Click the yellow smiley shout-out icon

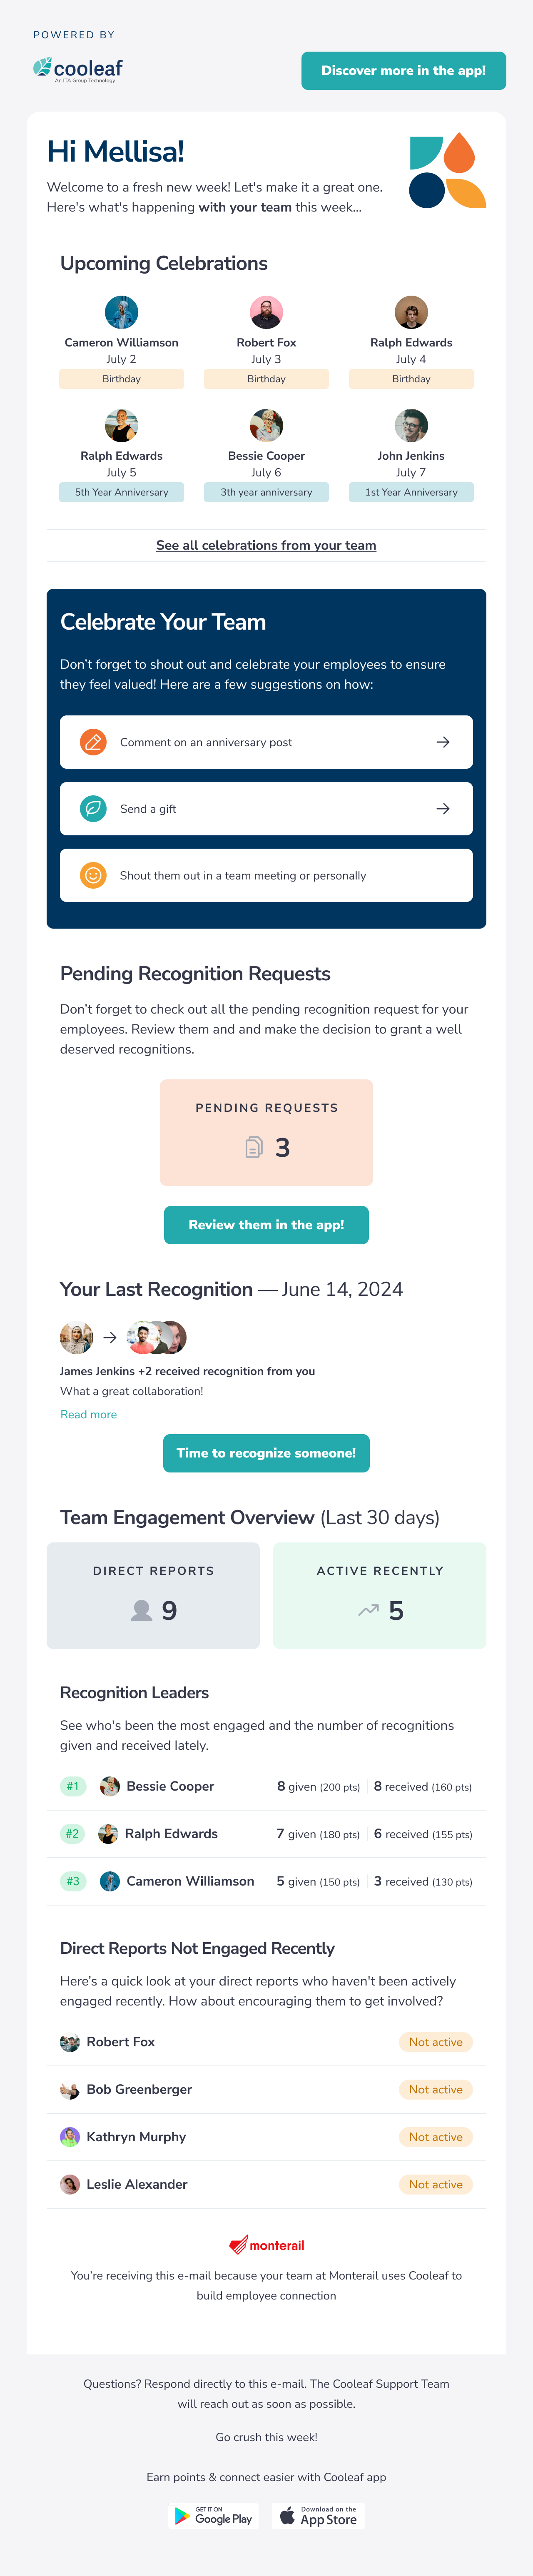click(x=93, y=875)
